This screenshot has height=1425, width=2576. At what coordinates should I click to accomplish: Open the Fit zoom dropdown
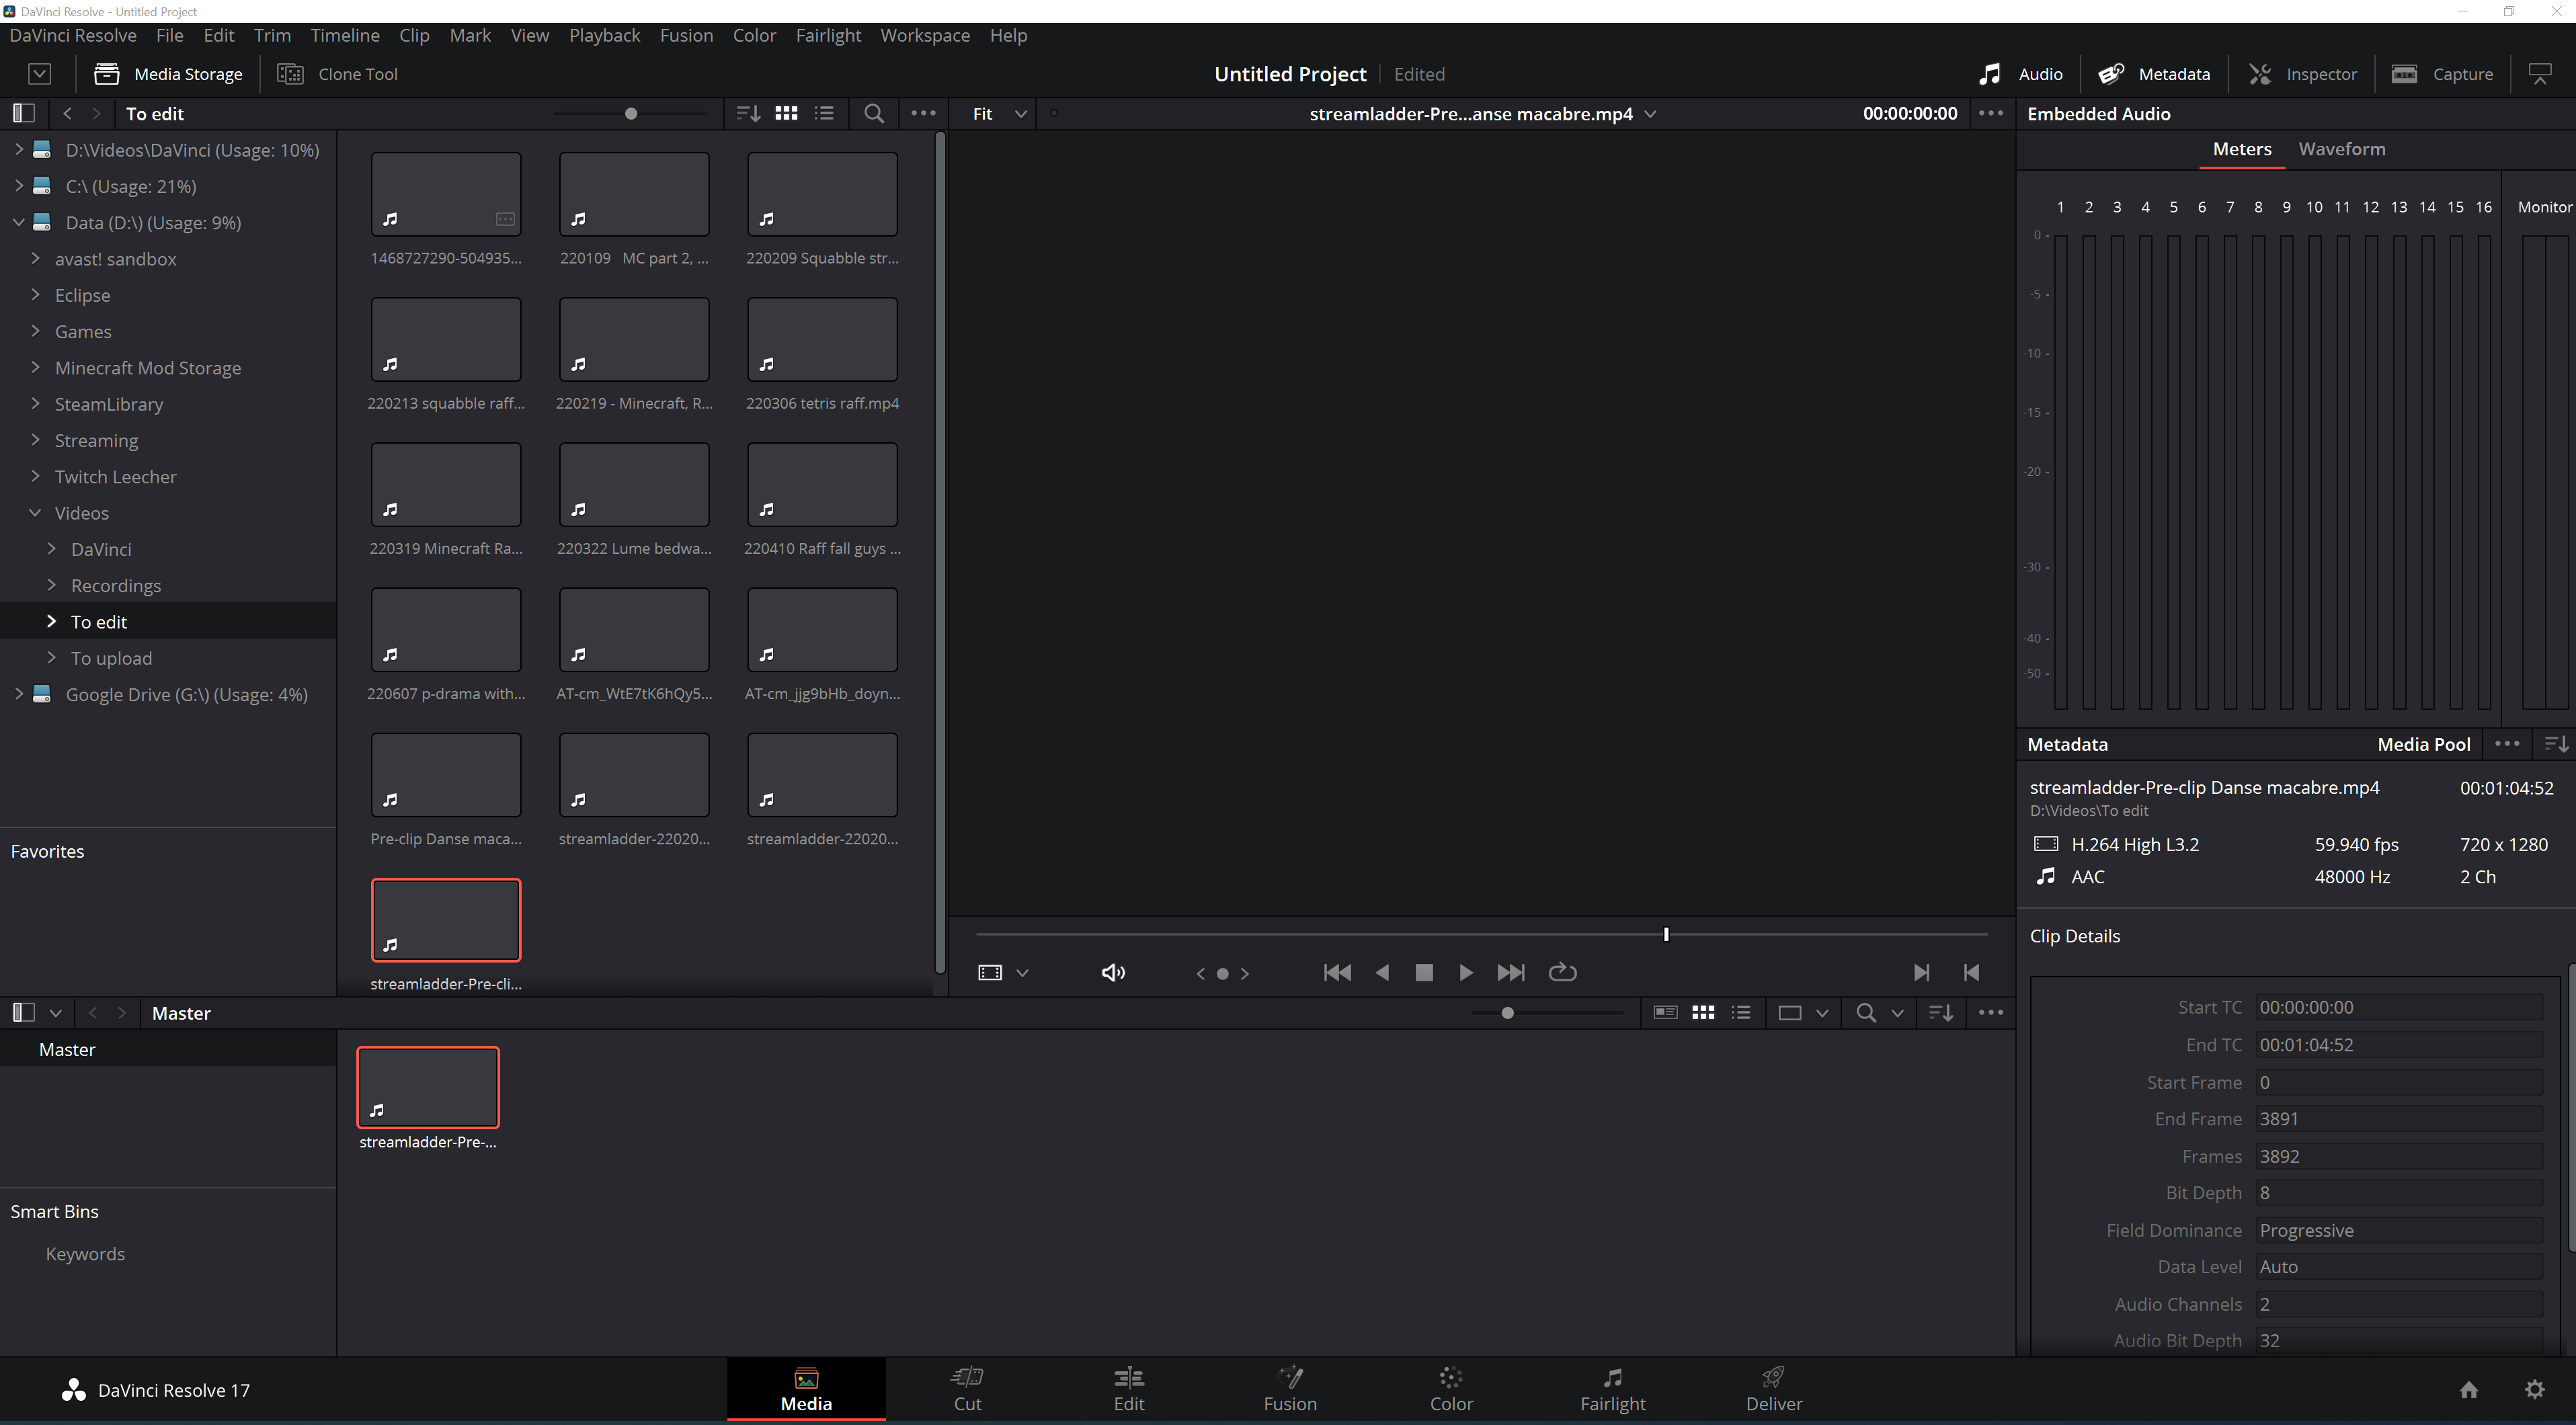(x=999, y=113)
